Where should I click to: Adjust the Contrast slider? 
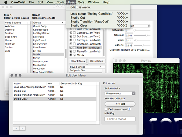click(142, 35)
